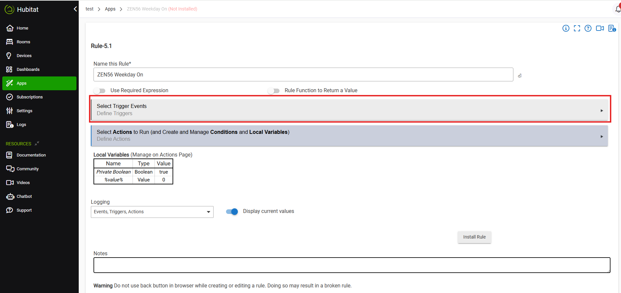Screen dimensions: 621x293
Task: Click the app info circle icon
Action: 566,28
